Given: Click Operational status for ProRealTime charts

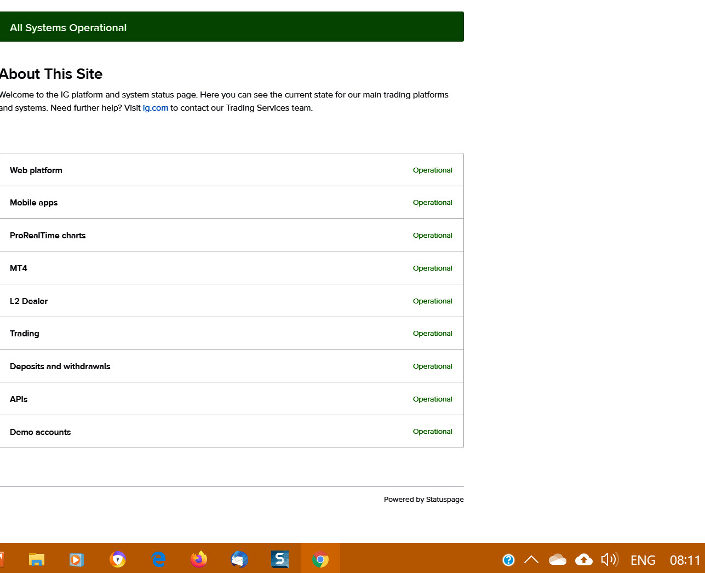Looking at the screenshot, I should [x=433, y=236].
